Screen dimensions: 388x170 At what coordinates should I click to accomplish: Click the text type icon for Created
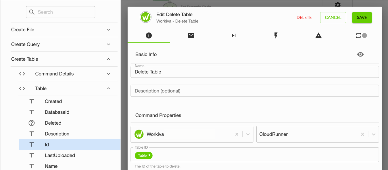pyautogui.click(x=32, y=101)
